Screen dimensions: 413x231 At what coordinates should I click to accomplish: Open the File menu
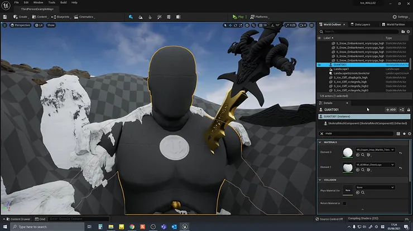[16, 2]
